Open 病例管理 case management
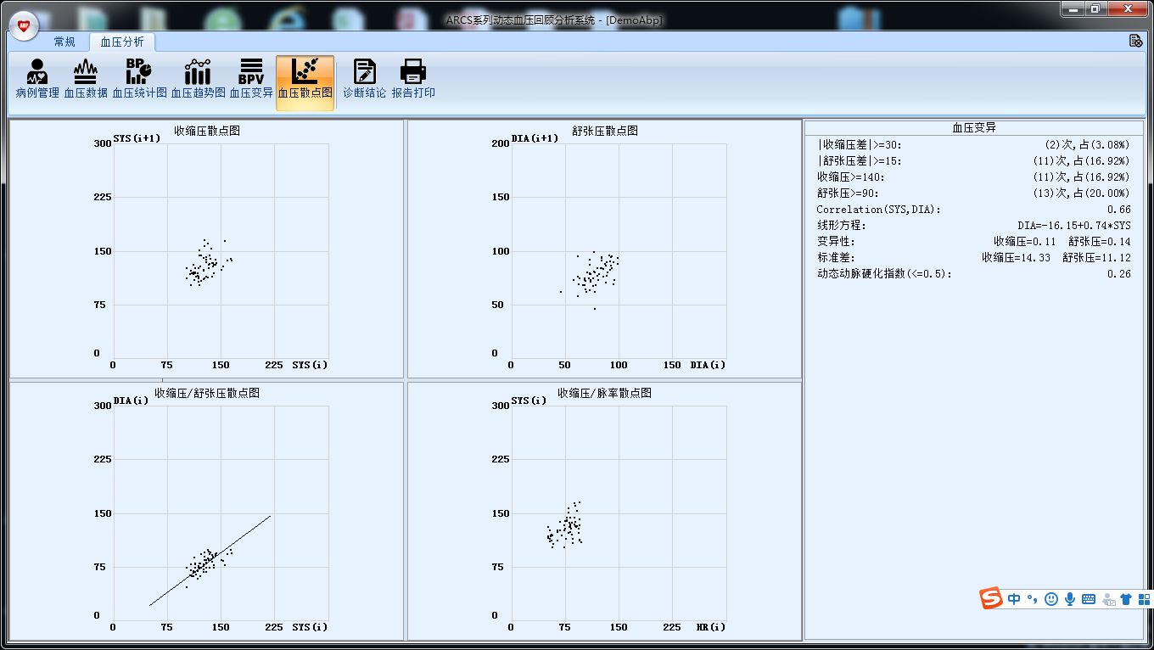1154x650 pixels. tap(37, 79)
